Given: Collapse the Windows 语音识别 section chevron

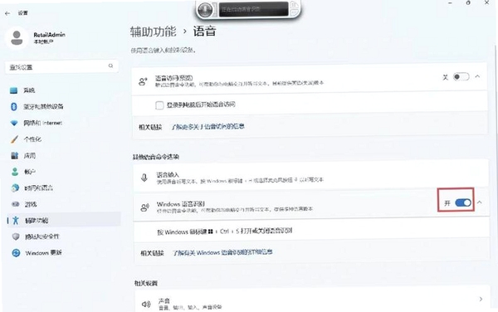Looking at the screenshot, I should pyautogui.click(x=480, y=202).
